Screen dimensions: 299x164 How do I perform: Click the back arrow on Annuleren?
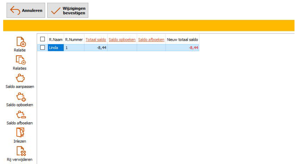15,10
